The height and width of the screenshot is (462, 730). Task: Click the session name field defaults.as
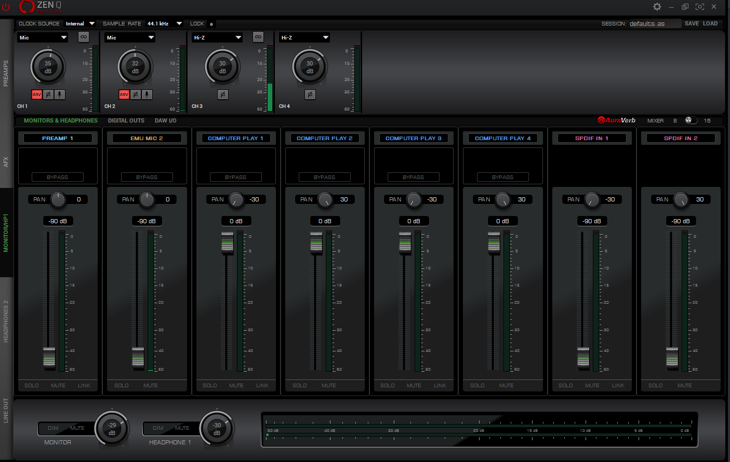point(655,23)
